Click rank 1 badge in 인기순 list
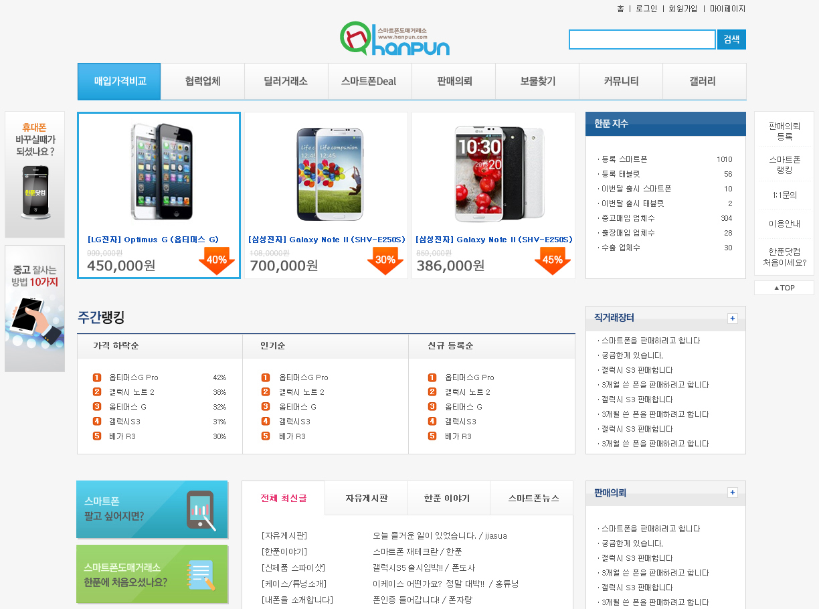The height and width of the screenshot is (609, 819). pyautogui.click(x=266, y=377)
